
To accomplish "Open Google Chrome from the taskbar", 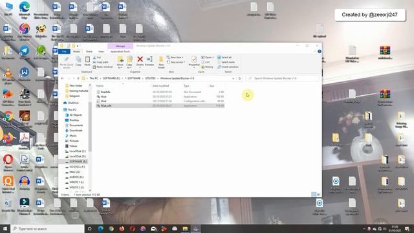I will pos(111,228).
